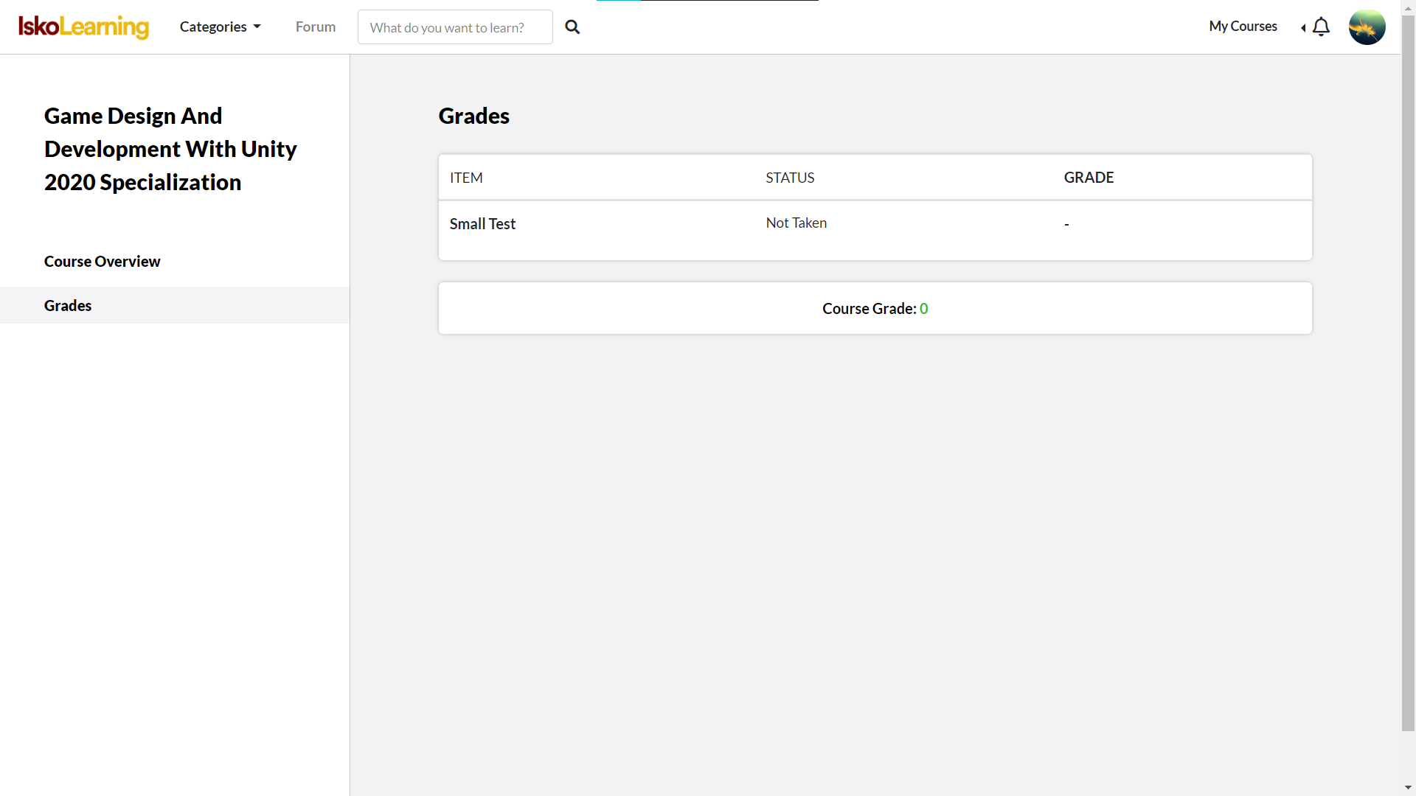
Task: Click the STATUS column header
Action: coord(790,178)
